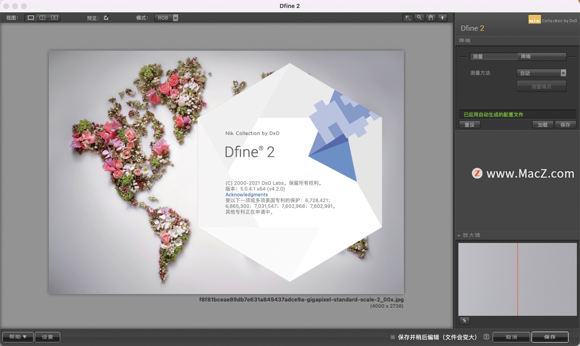This screenshot has width=580, height=346.
Task: Switch to the 测量 tab
Action: click(494, 57)
